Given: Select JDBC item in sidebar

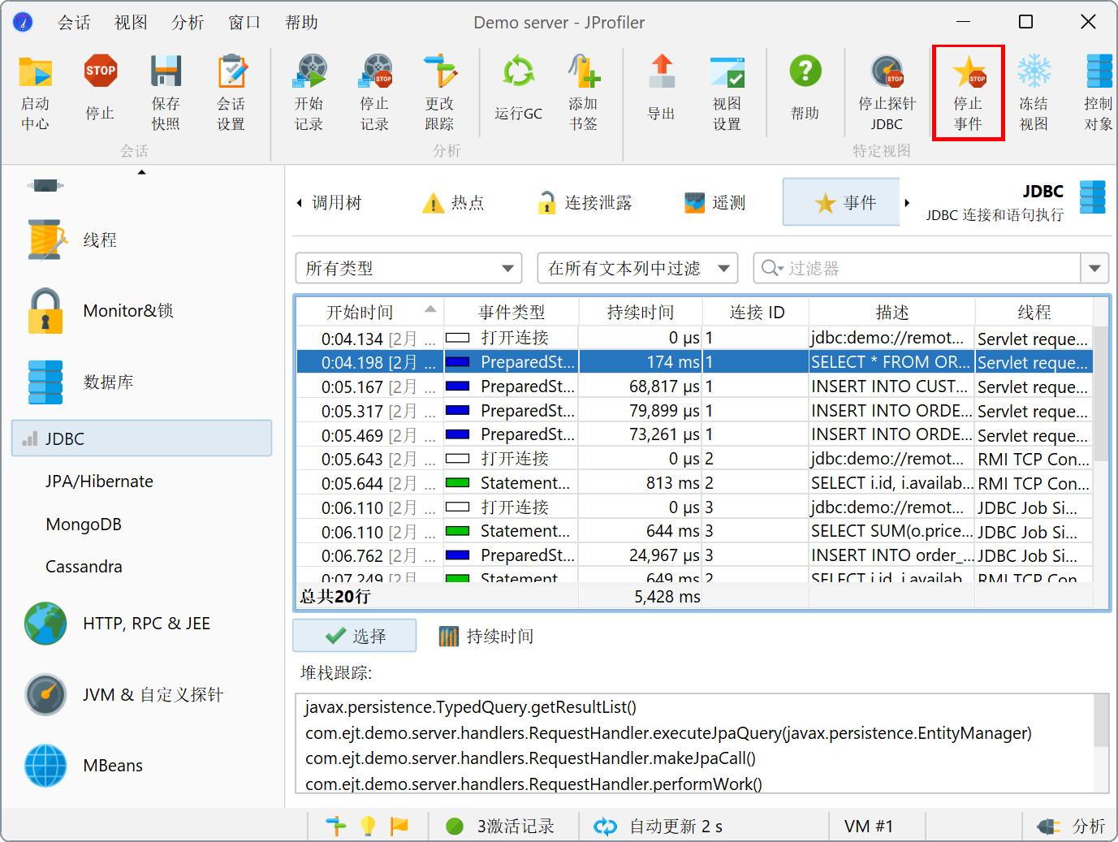Looking at the screenshot, I should pos(142,438).
